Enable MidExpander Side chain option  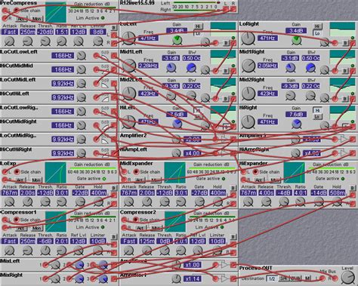[136, 172]
